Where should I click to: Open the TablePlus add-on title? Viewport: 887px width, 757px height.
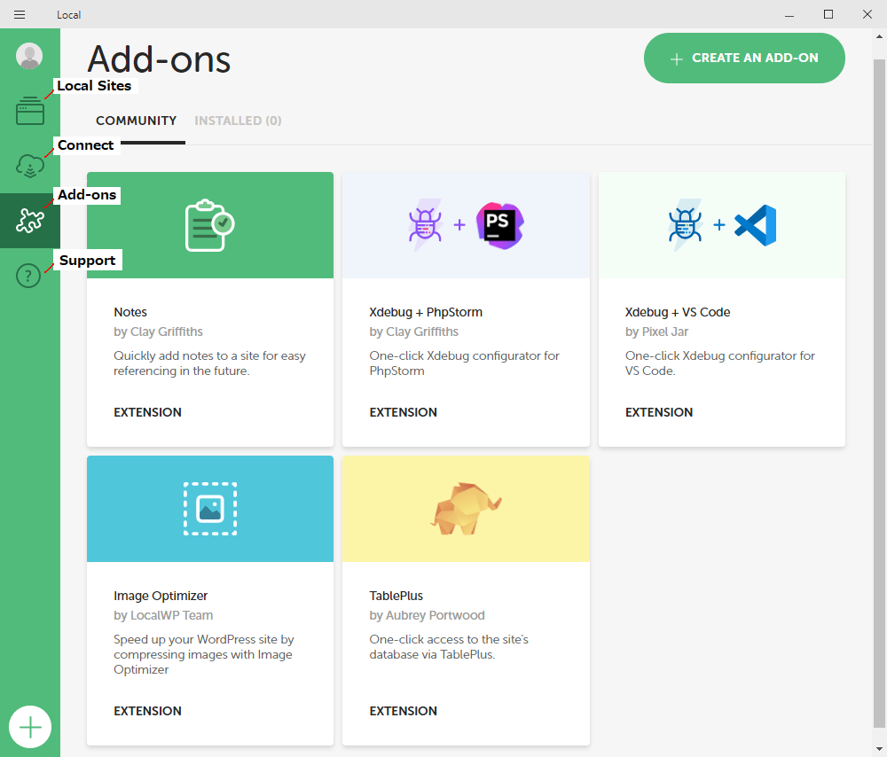pos(396,596)
